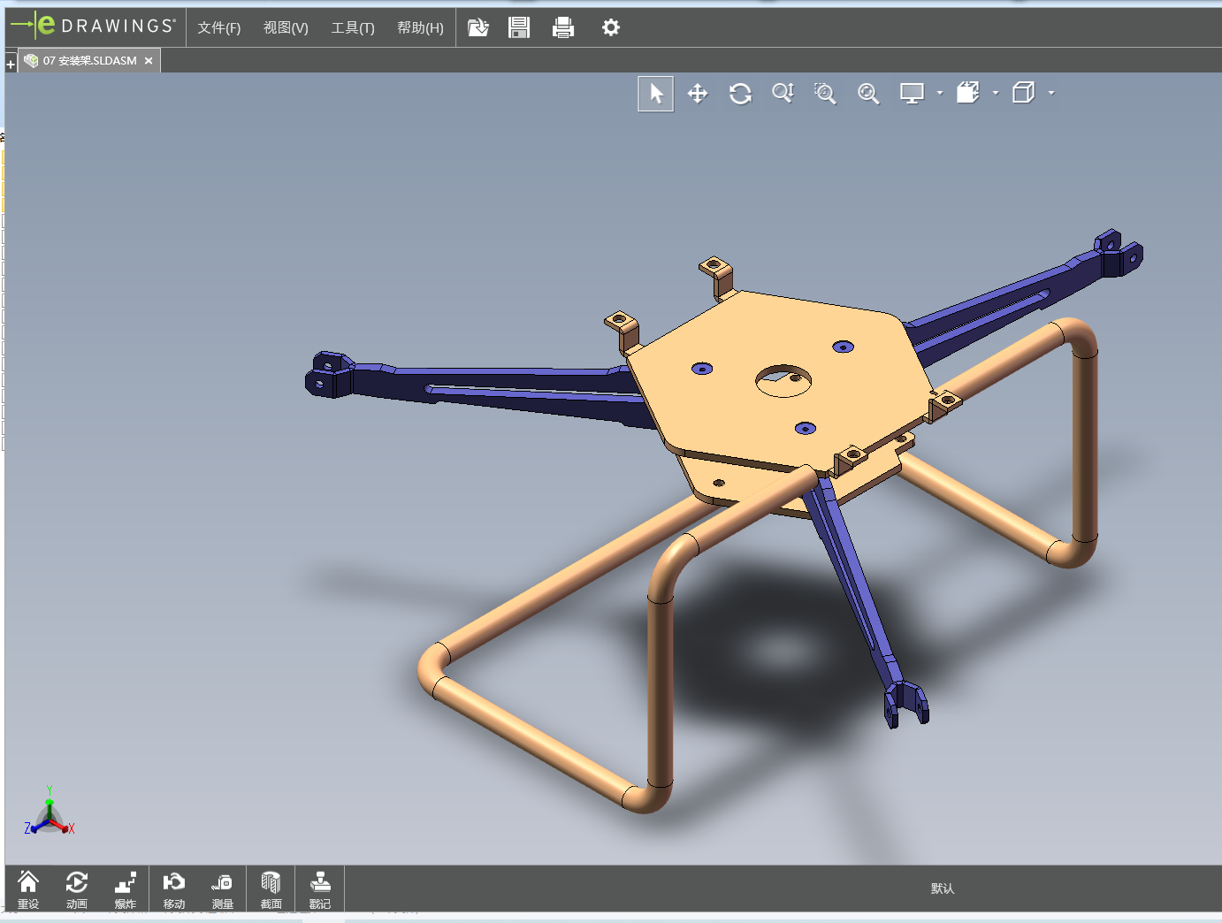
Task: Click the 戳记 (Stamp) tool
Action: coord(319,889)
